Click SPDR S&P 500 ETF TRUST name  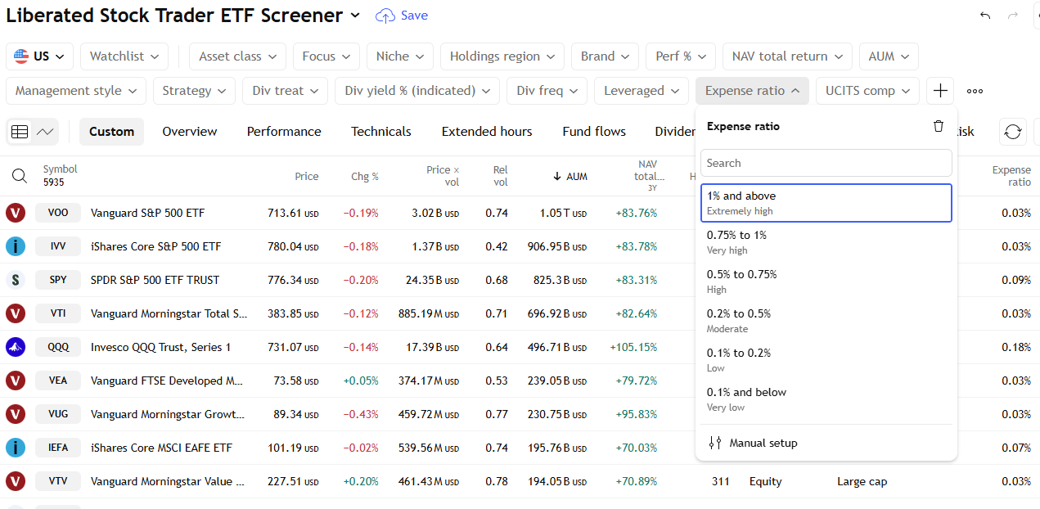point(155,280)
